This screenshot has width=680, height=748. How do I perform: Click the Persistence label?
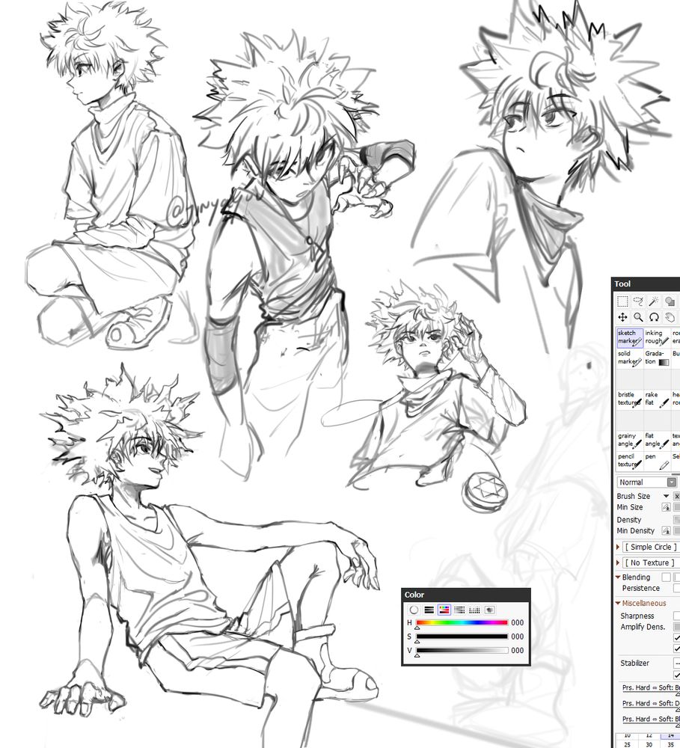[640, 588]
